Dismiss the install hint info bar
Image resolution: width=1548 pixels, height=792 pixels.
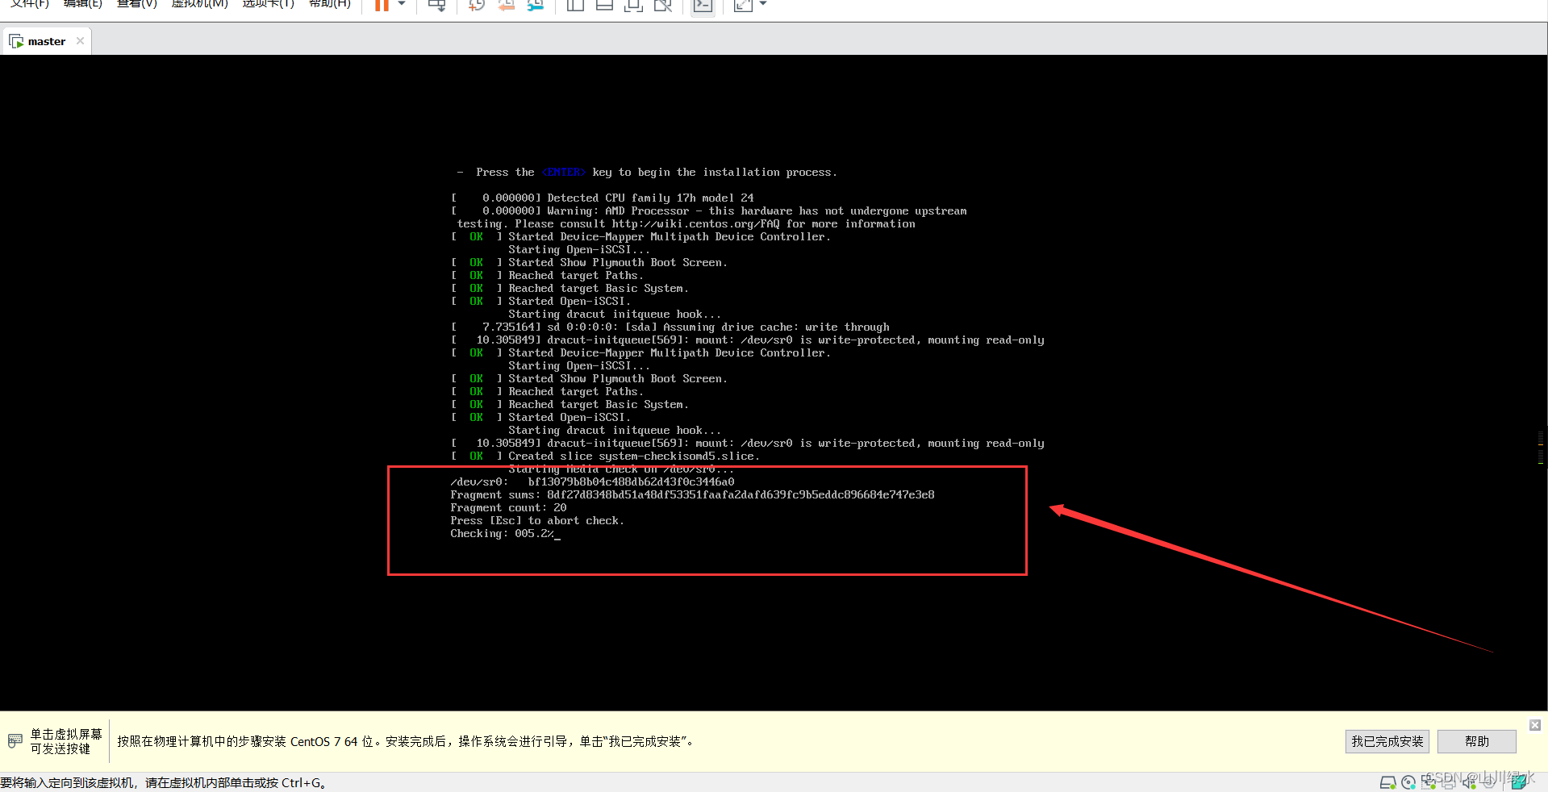[1535, 725]
